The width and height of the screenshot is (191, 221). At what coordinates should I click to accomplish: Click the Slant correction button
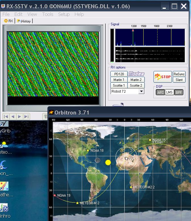(179, 80)
